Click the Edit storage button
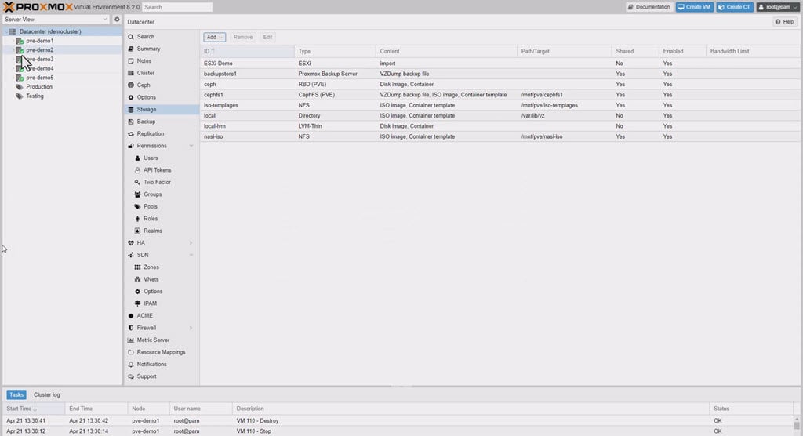Viewport: 803px width, 436px height. click(267, 37)
